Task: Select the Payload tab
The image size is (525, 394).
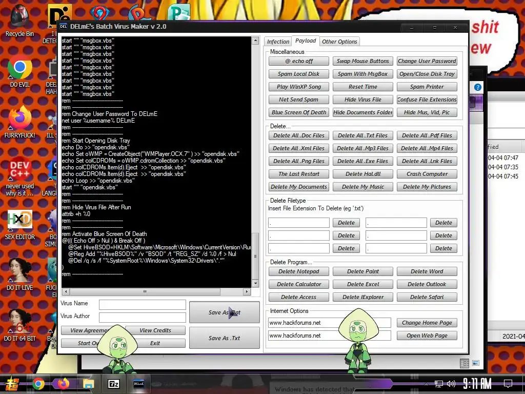Action: (306, 41)
